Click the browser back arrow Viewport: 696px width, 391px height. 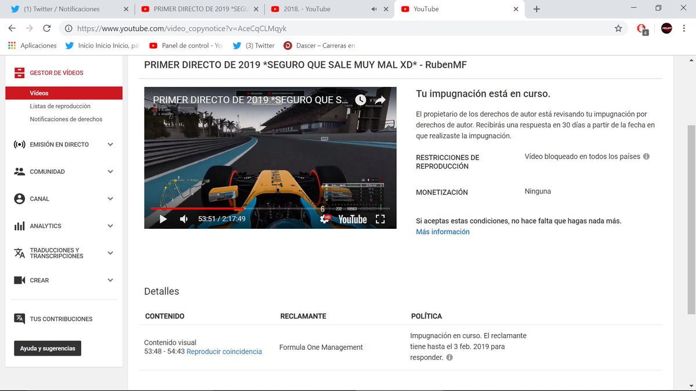pyautogui.click(x=12, y=28)
